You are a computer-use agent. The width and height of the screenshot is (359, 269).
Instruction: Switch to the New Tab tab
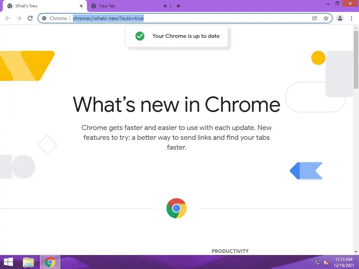pos(128,6)
